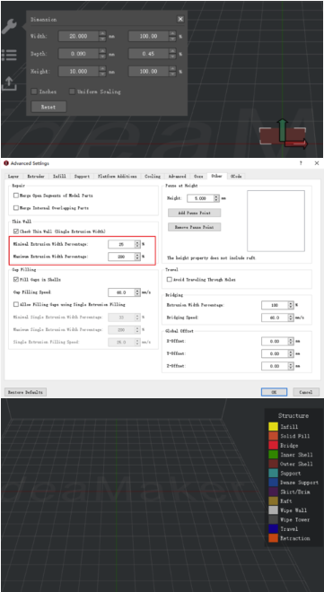Viewport: 324px width, 592px height.
Task: Click Restore Defaults button
Action: pos(26,392)
